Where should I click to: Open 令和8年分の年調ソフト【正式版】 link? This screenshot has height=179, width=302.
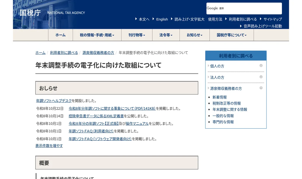pos(94,124)
